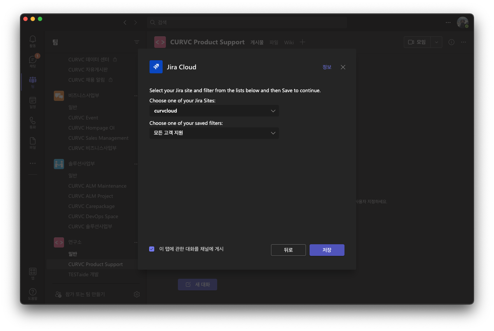This screenshot has width=494, height=331.
Task: Switch to the 파일 tab
Action: pyautogui.click(x=274, y=42)
